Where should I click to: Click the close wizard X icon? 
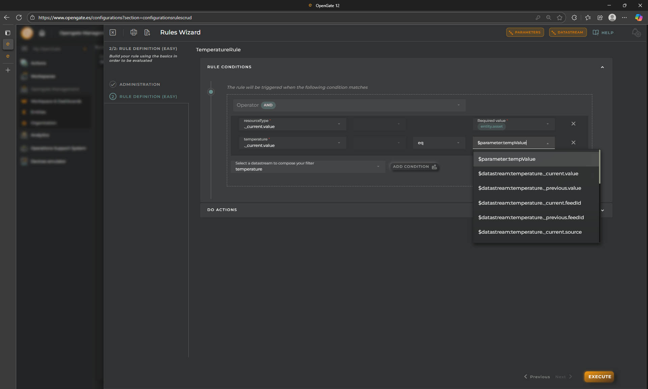click(x=113, y=32)
